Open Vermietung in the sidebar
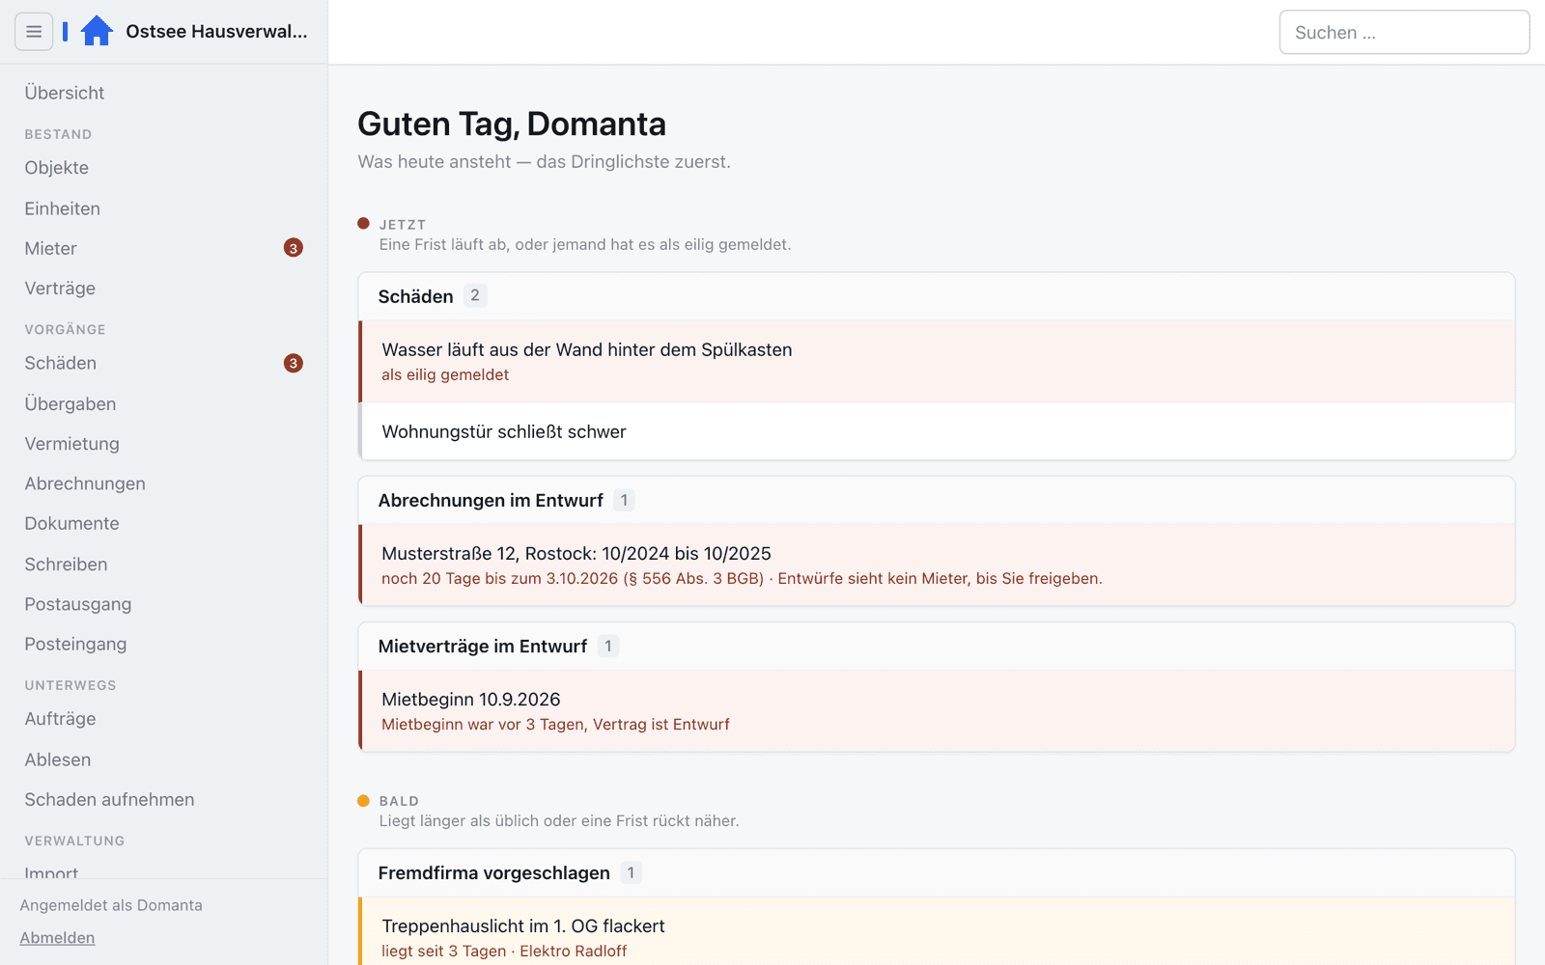The height and width of the screenshot is (965, 1545). click(72, 444)
